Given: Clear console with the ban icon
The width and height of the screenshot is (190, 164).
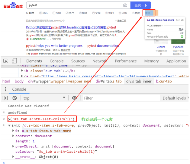Looking at the screenshot, I should 15,98.
